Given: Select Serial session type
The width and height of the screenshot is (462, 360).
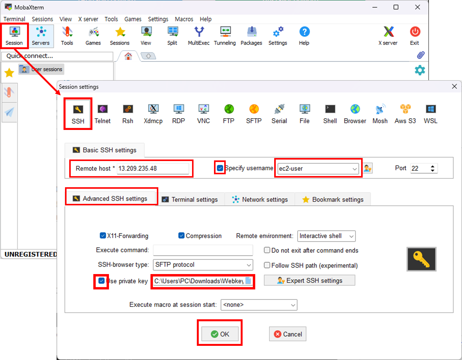Looking at the screenshot, I should [279, 114].
